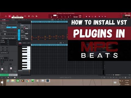Click the 160.00 tempo value
The width and height of the screenshot is (131, 98).
pos(75,17)
